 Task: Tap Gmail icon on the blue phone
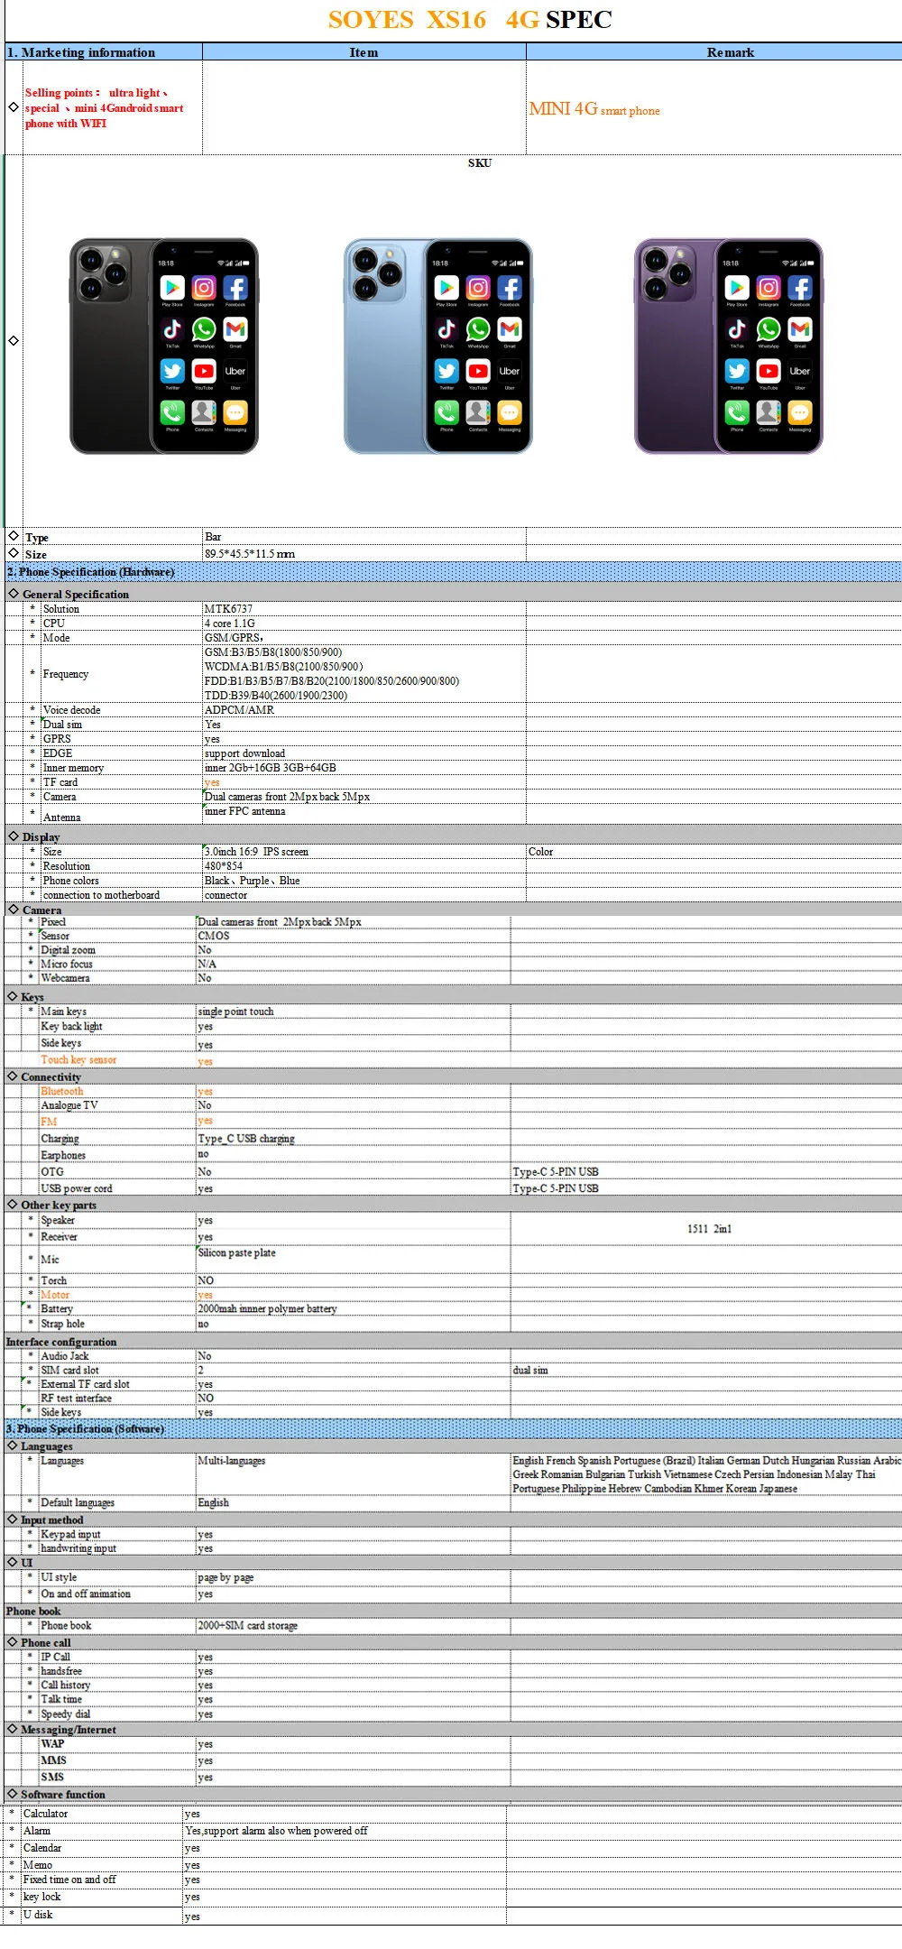tap(510, 329)
